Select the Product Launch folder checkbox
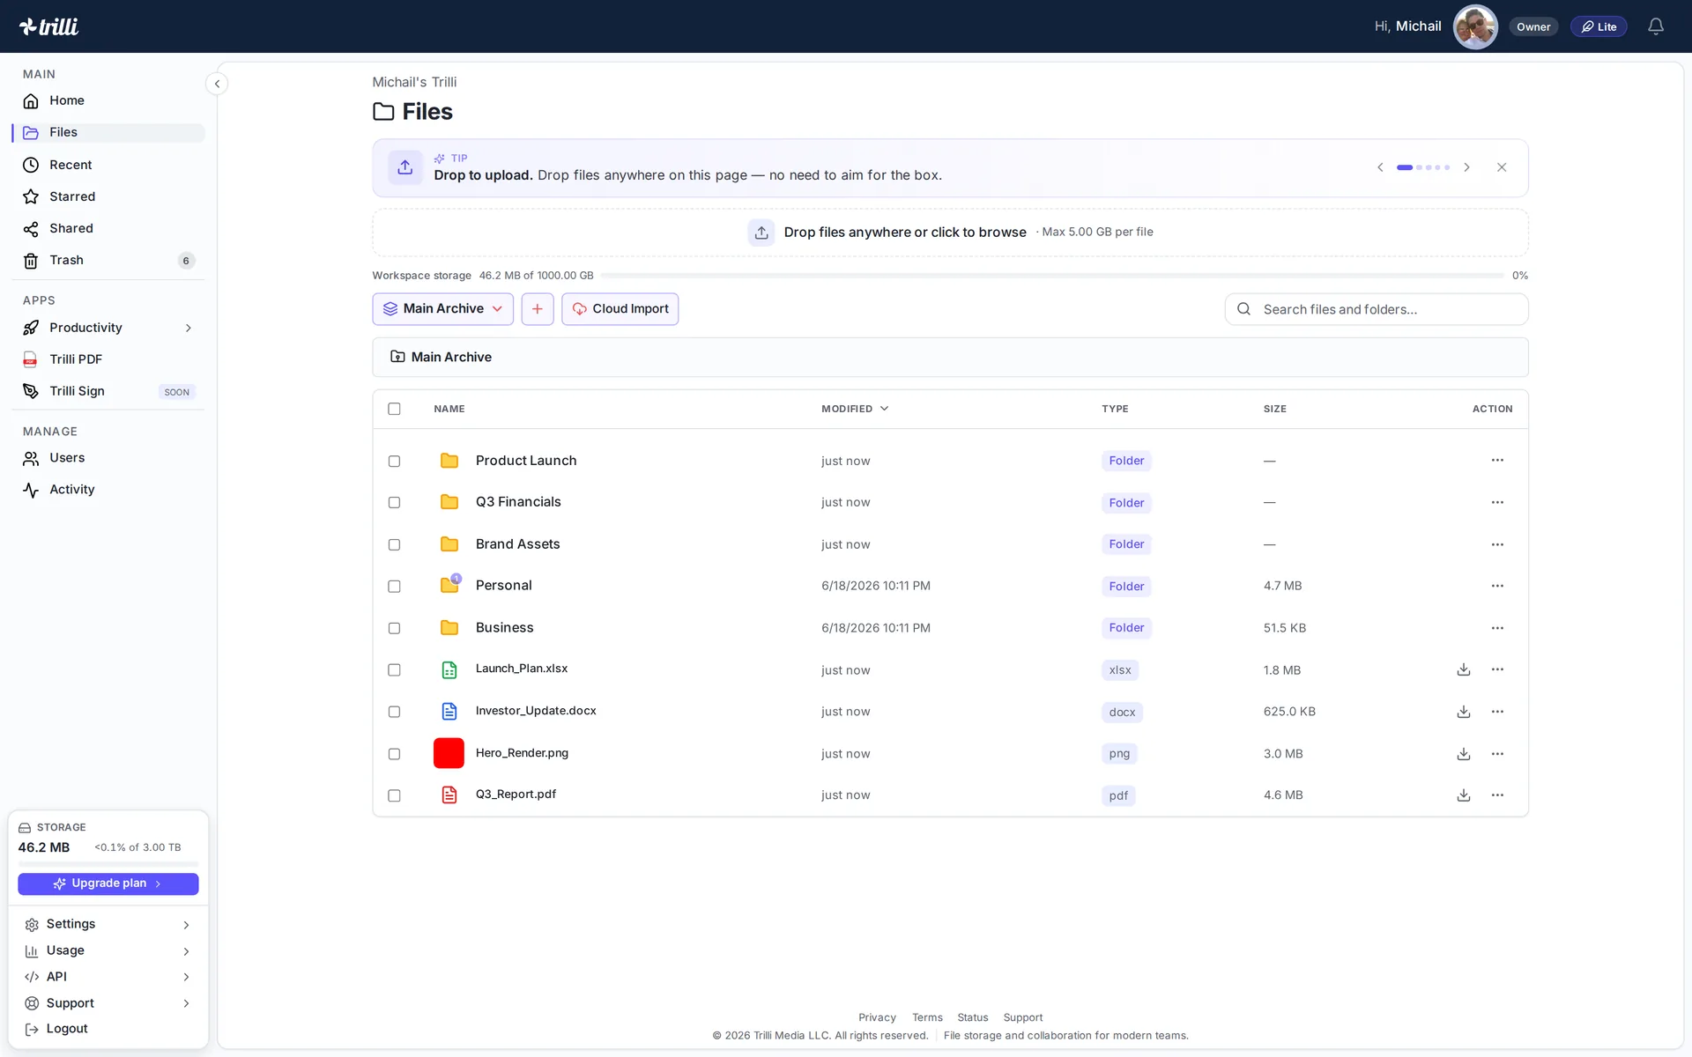The image size is (1692, 1057). coord(394,461)
